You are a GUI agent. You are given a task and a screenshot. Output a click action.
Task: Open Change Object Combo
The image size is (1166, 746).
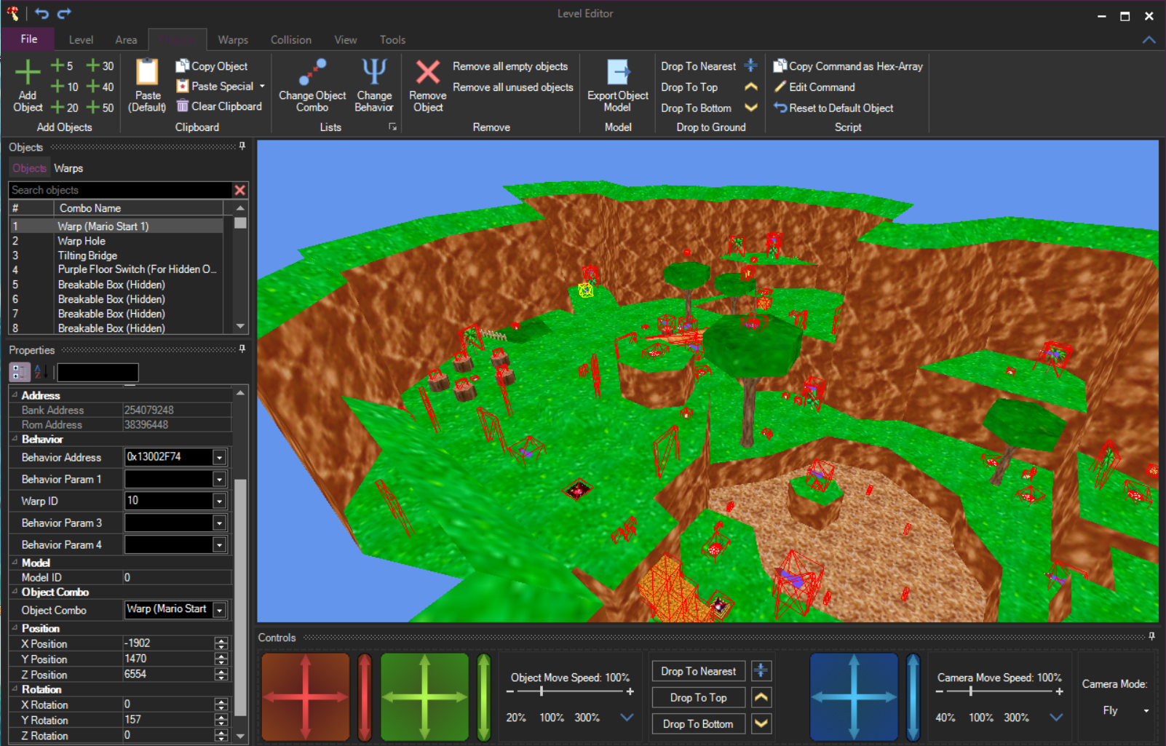coord(312,85)
